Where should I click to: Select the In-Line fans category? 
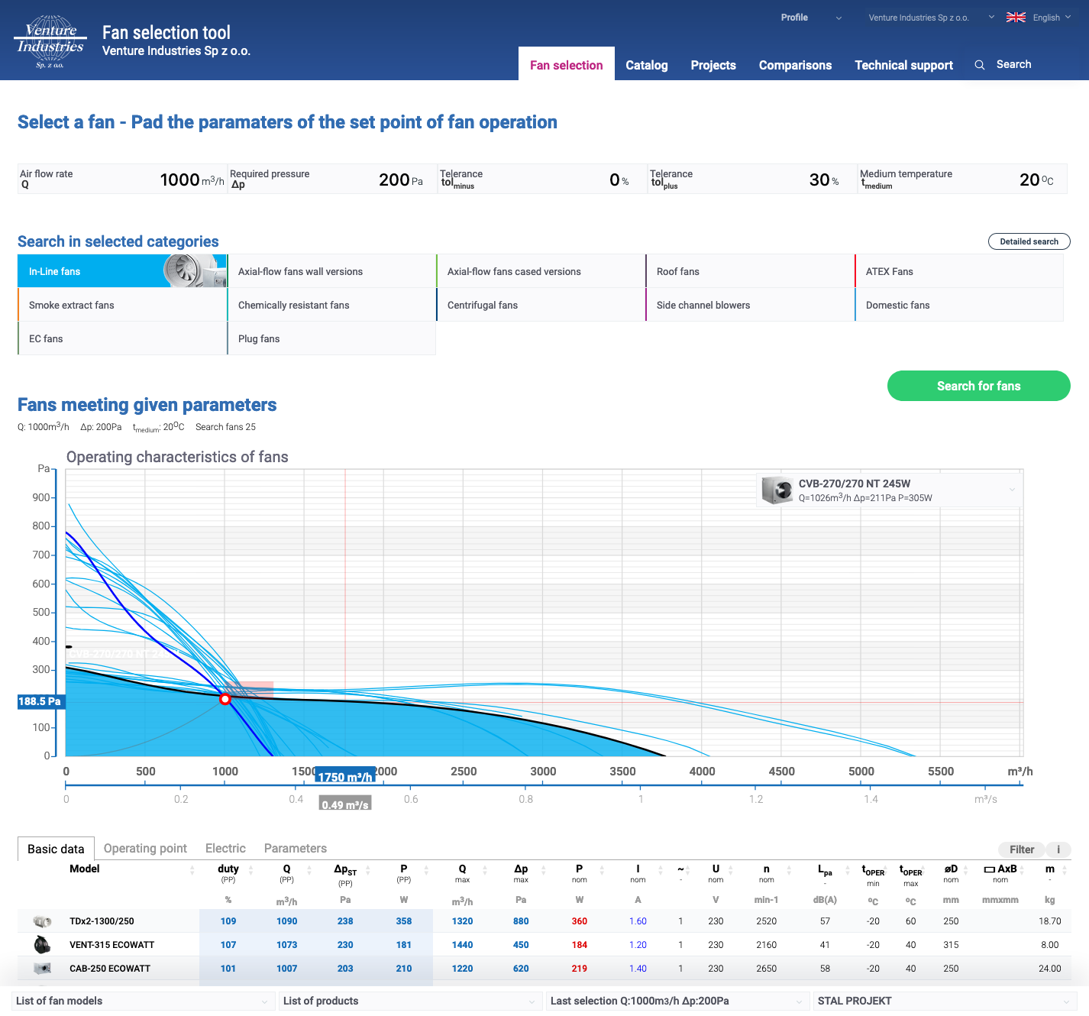[x=122, y=271]
